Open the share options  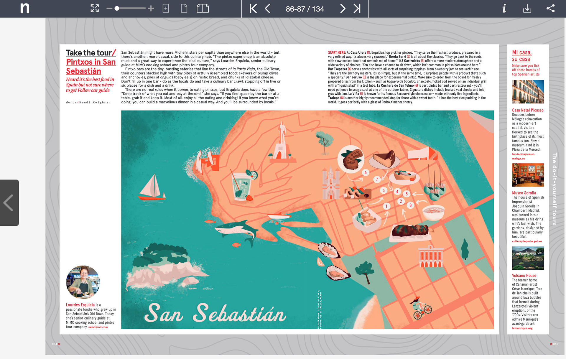pos(550,8)
